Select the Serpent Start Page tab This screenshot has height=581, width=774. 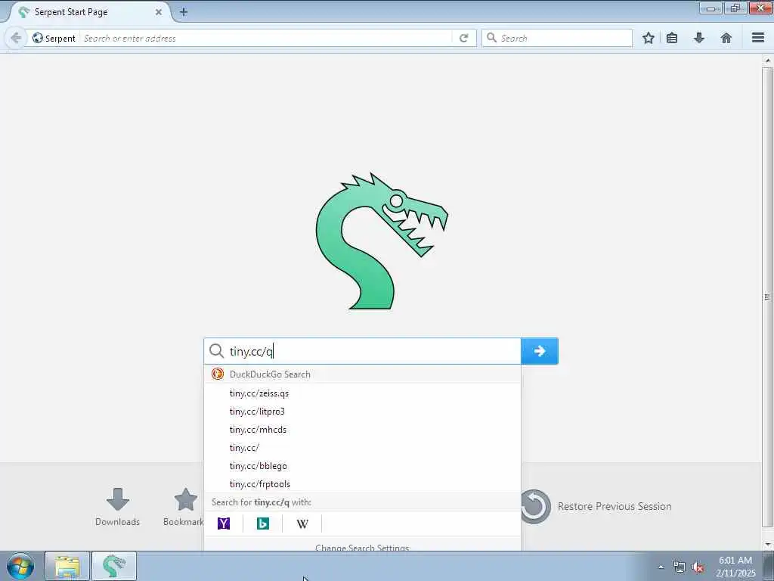point(90,12)
